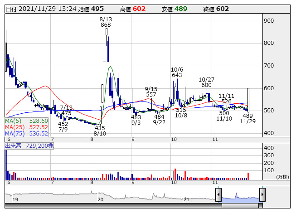
Task: Click the 8/10 low marker 435
Action: pyautogui.click(x=100, y=131)
